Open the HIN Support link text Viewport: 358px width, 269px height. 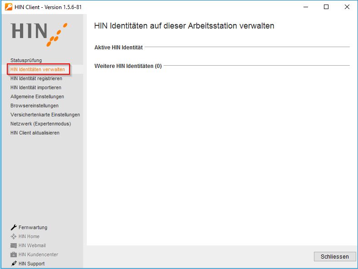(32, 264)
